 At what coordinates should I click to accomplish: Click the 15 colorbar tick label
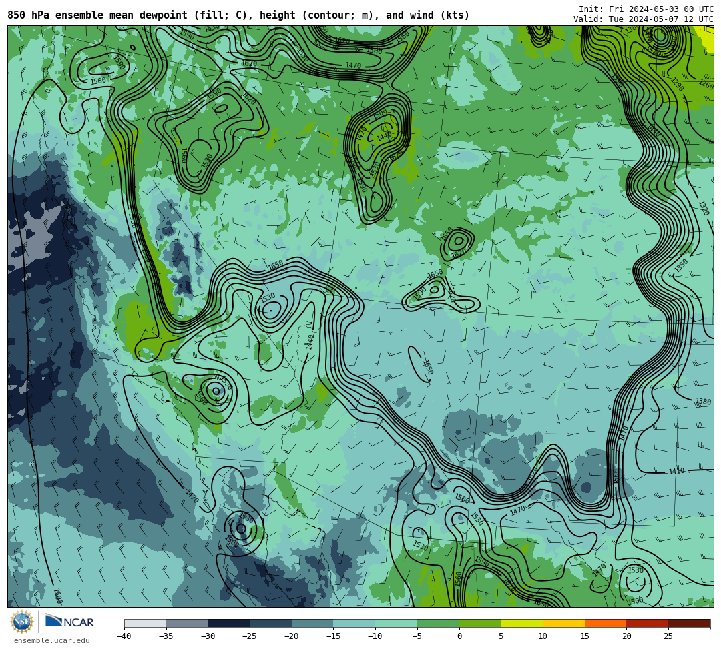584,636
